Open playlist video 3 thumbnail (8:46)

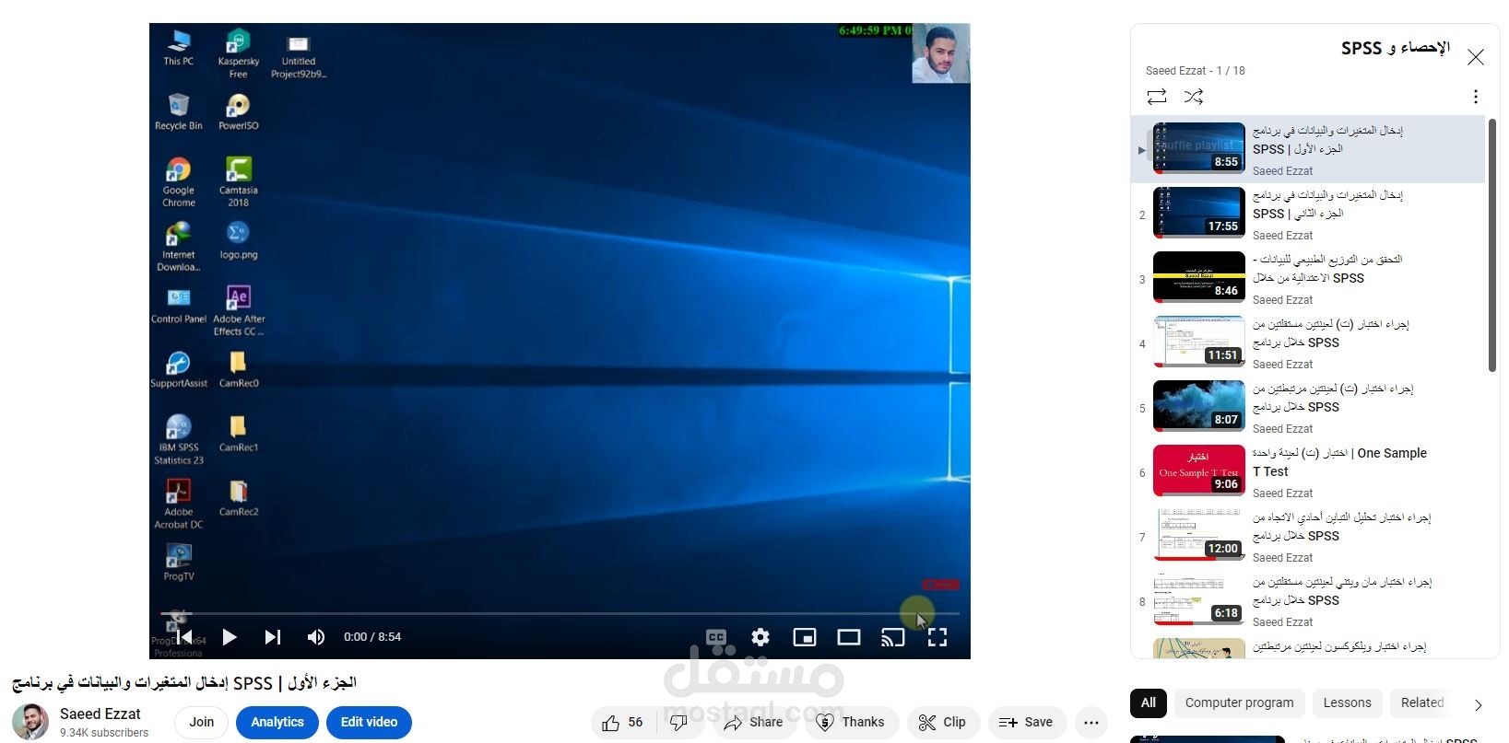(x=1198, y=277)
